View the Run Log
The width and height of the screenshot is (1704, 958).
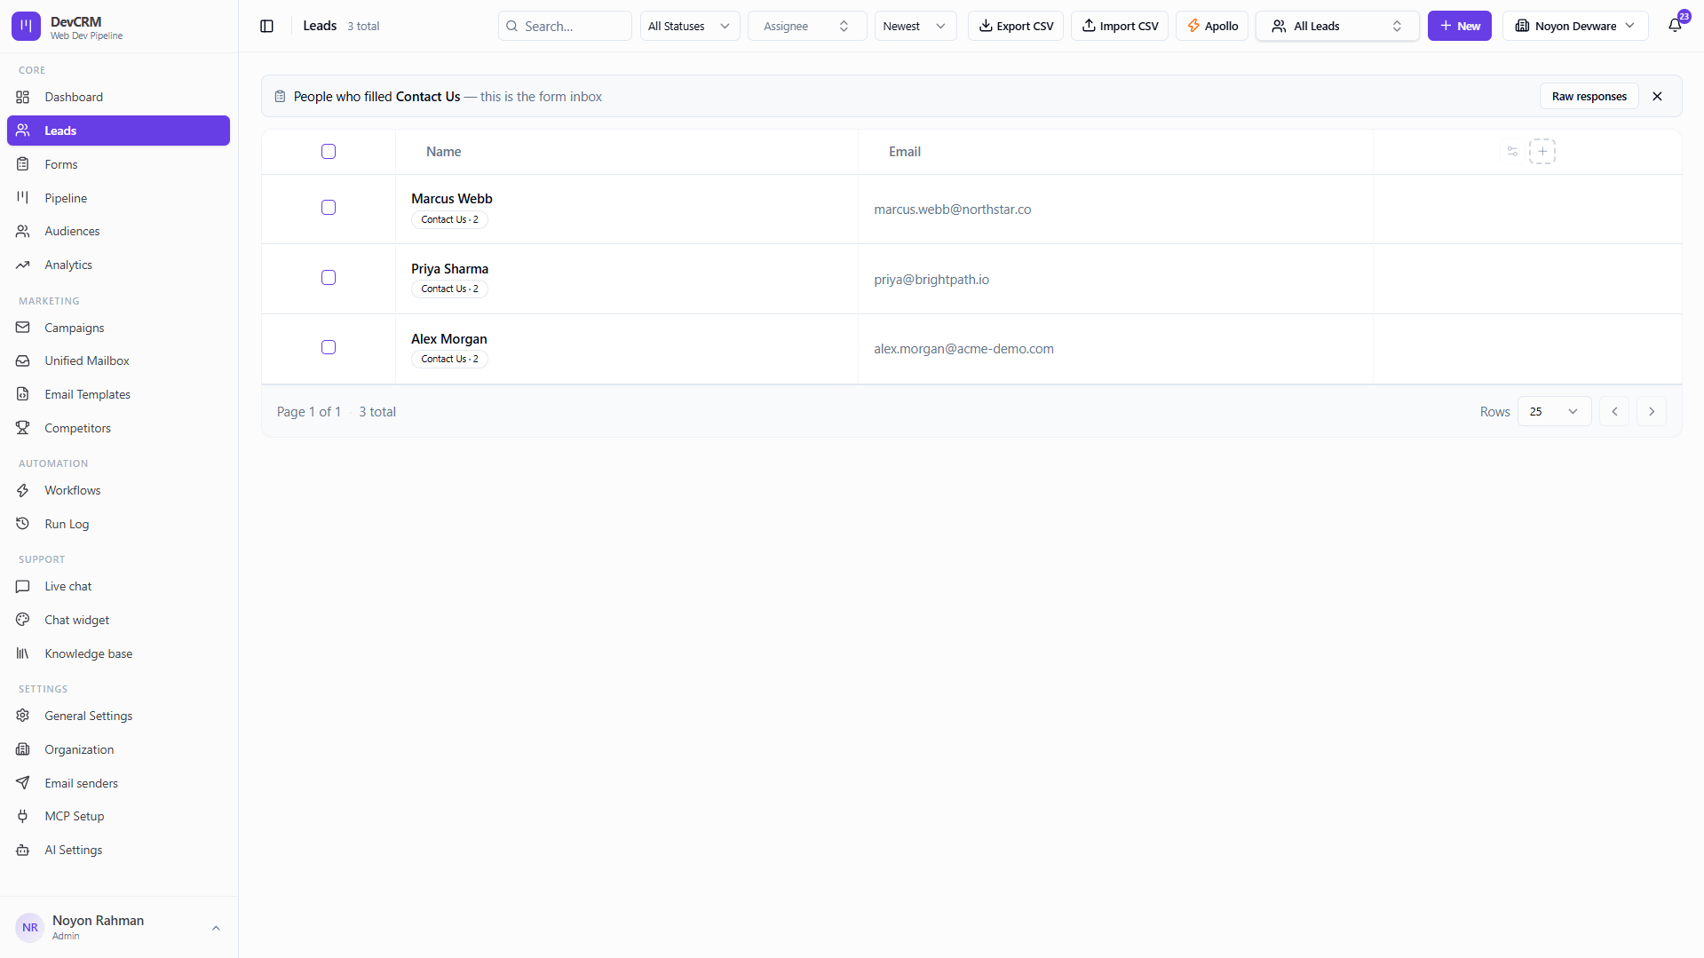click(118, 524)
